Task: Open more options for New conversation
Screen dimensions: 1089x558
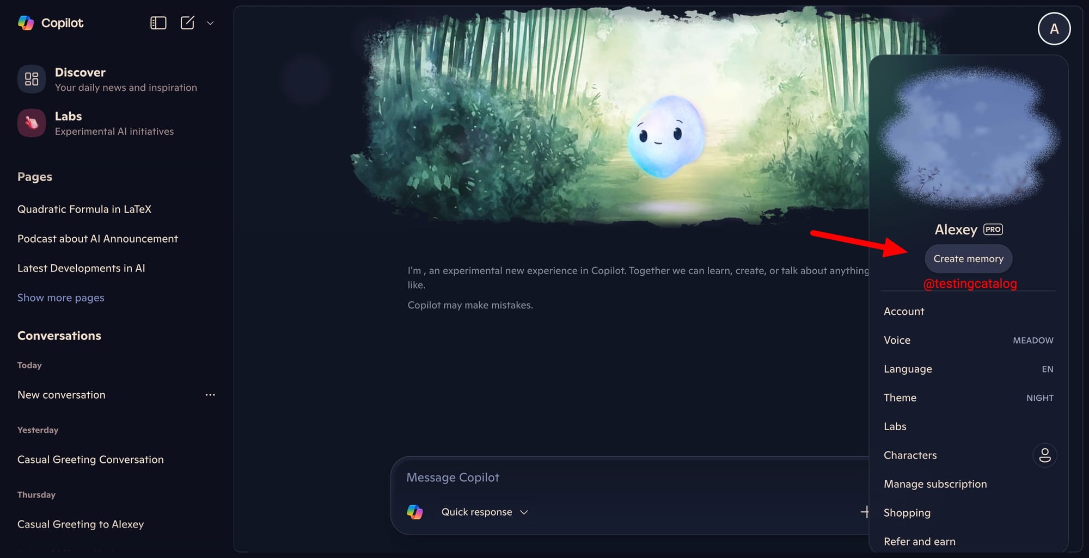Action: 210,395
